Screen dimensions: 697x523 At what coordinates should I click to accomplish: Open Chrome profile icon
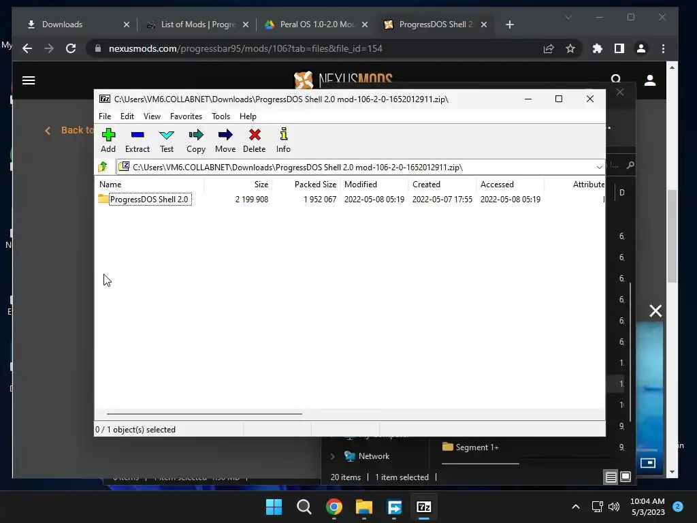641,48
